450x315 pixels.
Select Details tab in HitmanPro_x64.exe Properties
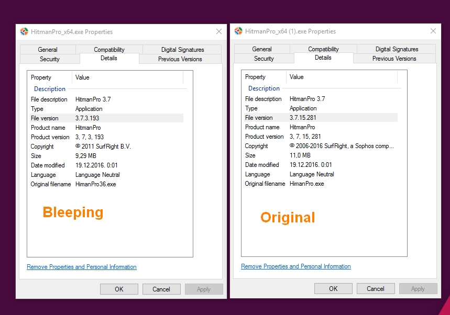109,58
